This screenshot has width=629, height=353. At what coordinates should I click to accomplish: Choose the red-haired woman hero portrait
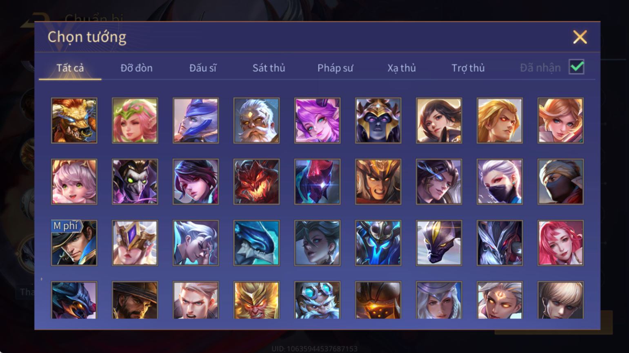point(560,243)
